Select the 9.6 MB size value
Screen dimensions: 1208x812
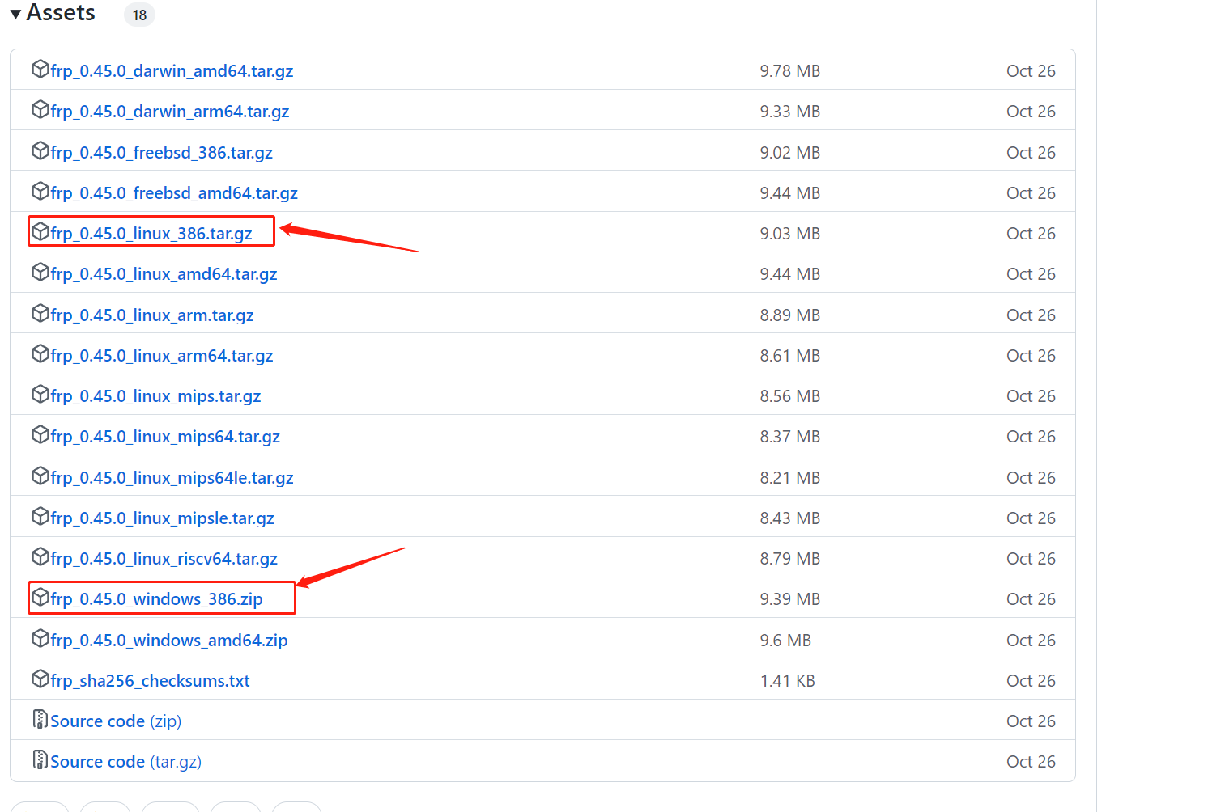pos(785,641)
